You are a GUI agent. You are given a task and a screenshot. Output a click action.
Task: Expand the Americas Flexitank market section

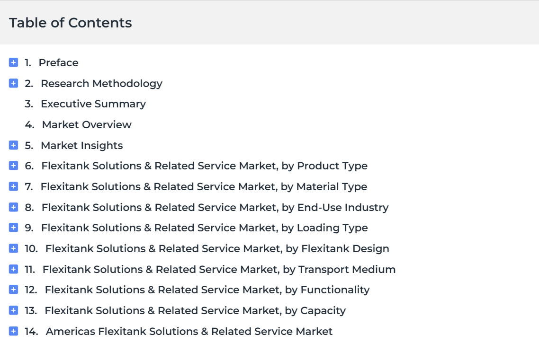tap(13, 331)
